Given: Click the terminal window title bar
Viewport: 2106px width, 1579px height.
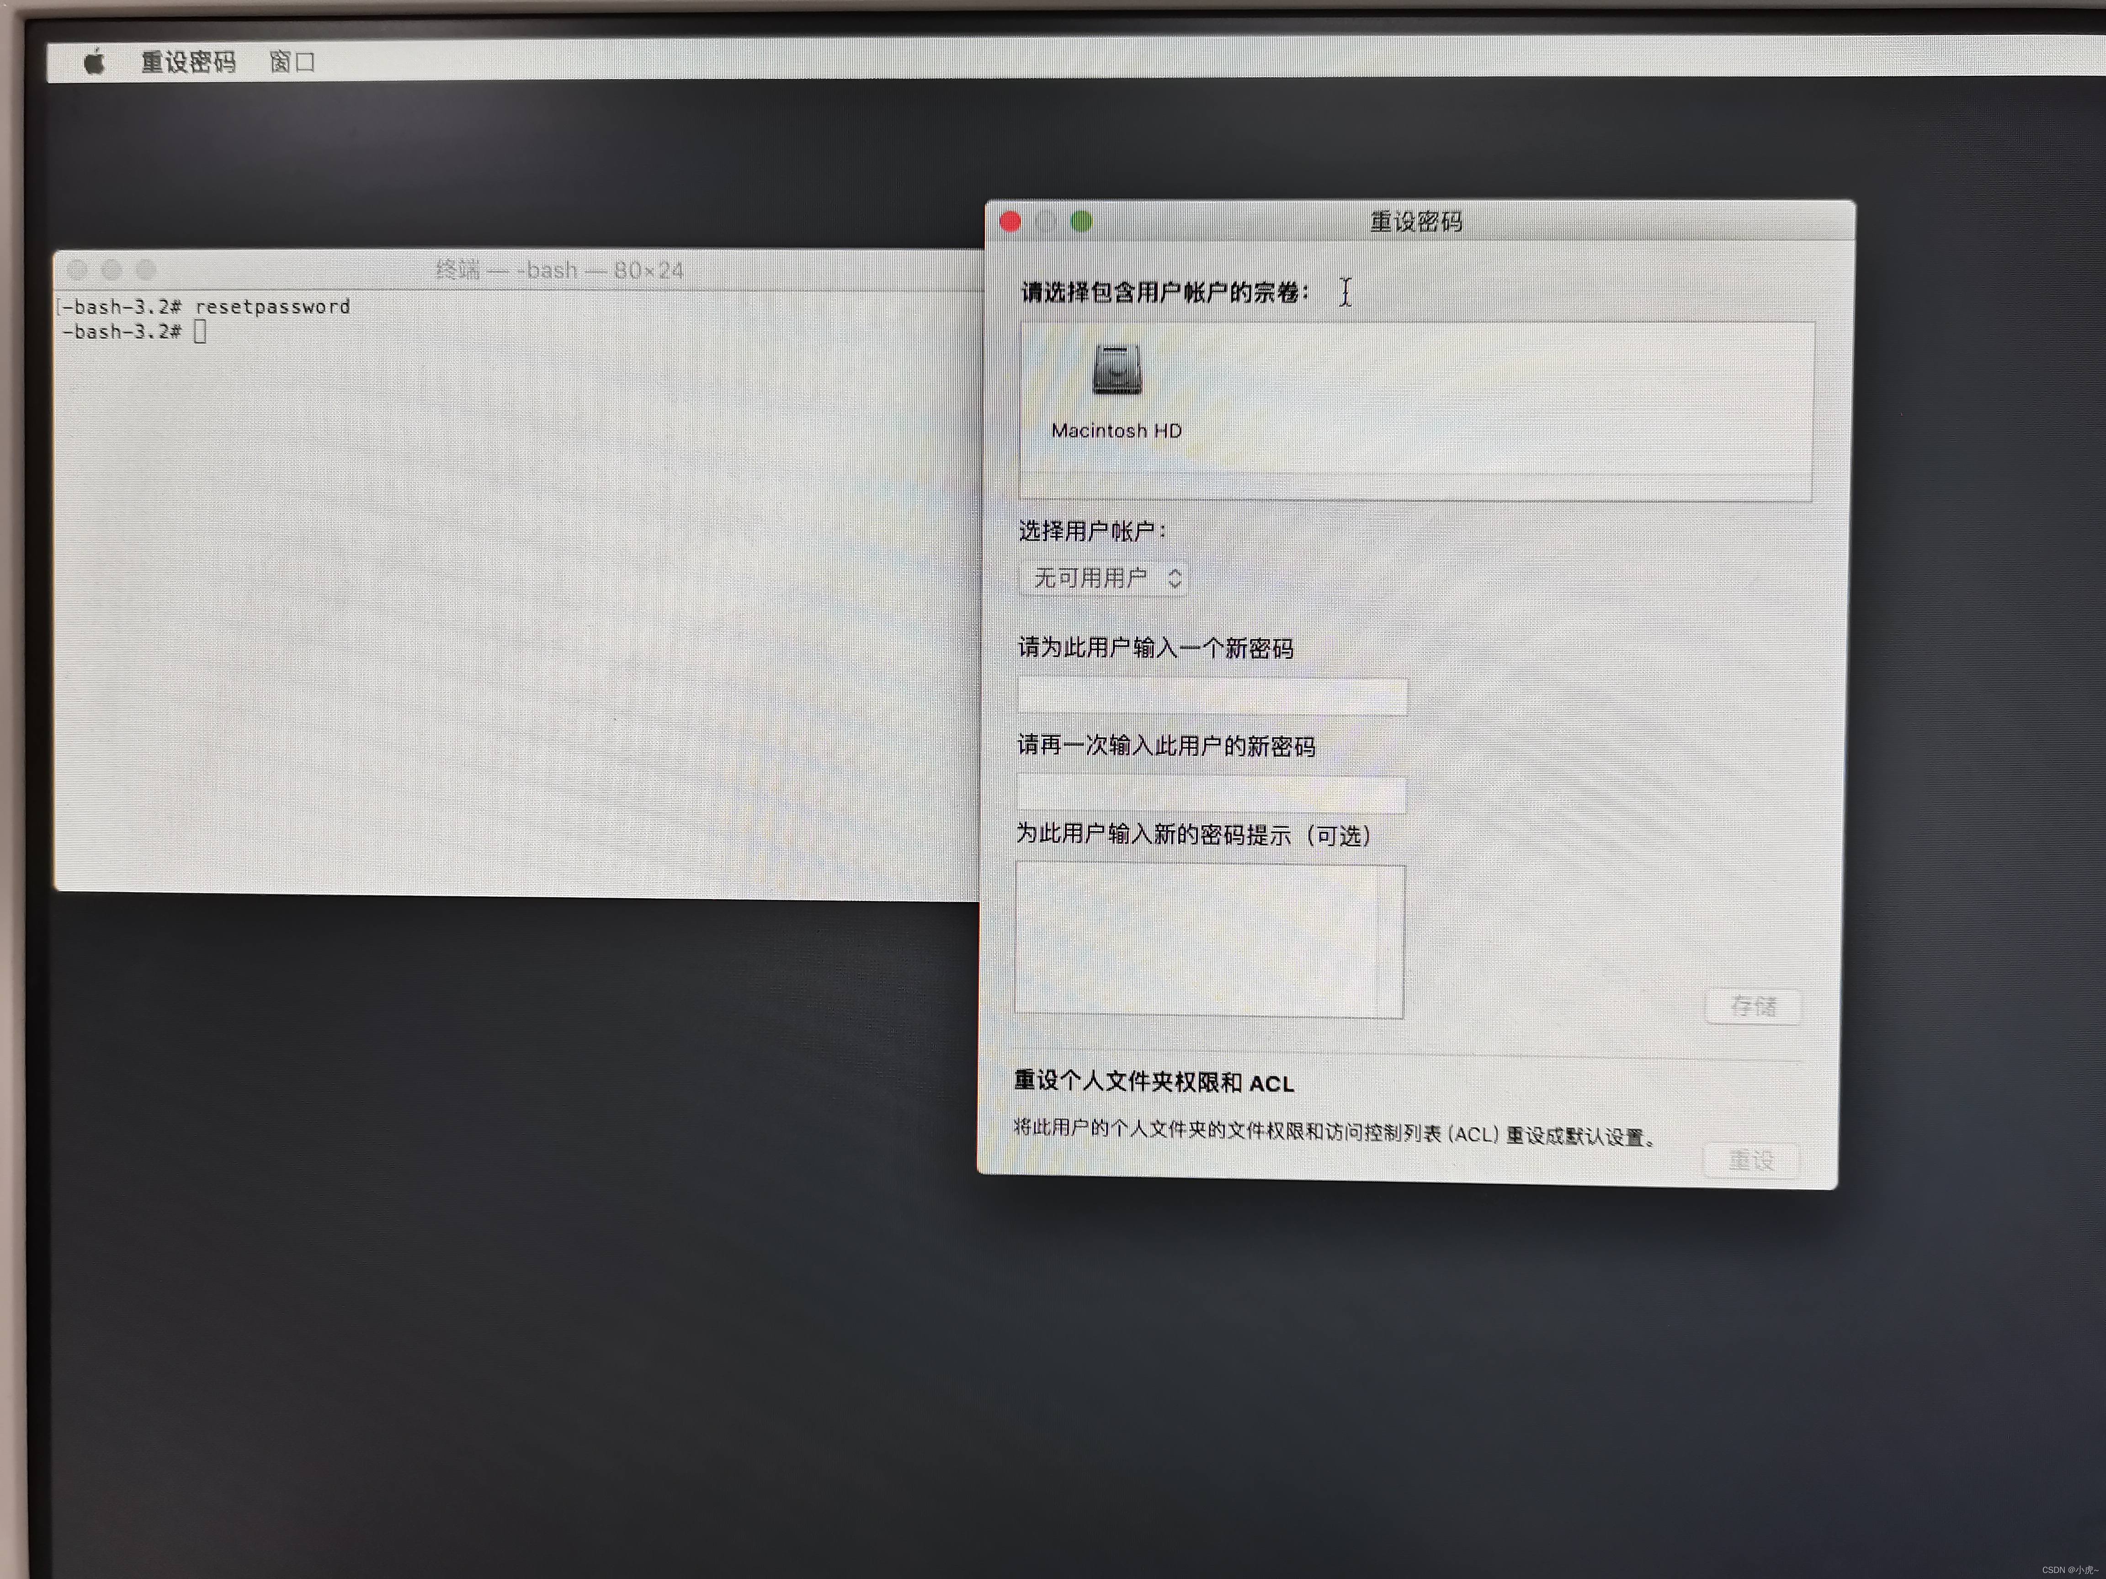Looking at the screenshot, I should (x=559, y=270).
